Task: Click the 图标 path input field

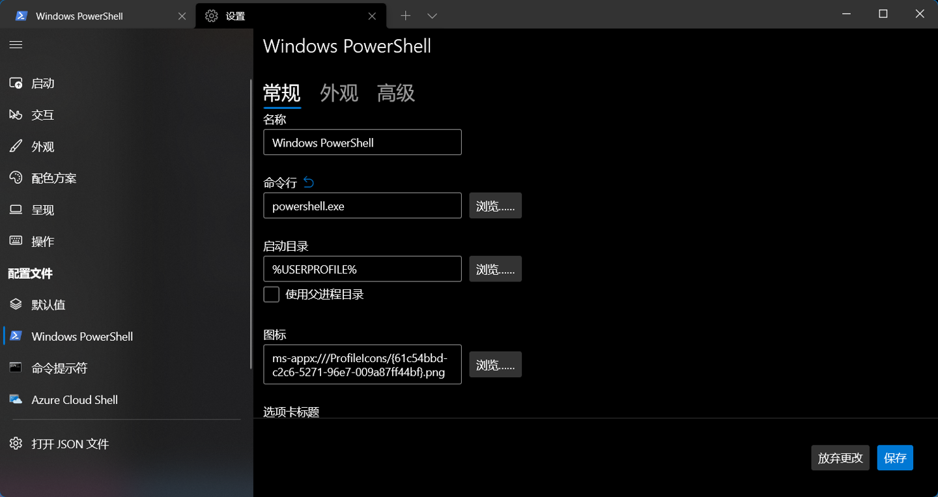Action: 362,364
